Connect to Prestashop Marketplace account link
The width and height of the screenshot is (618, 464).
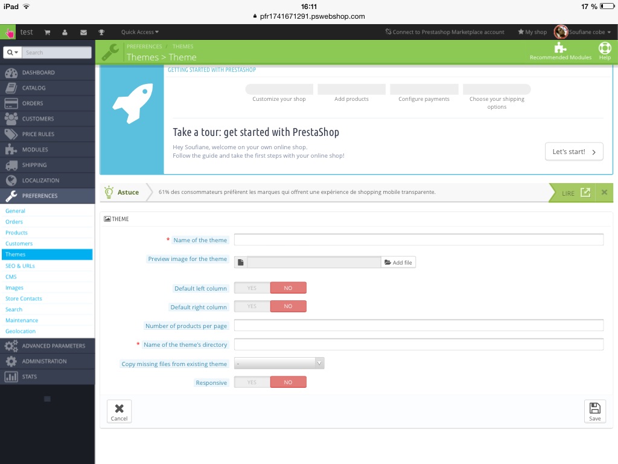[445, 32]
